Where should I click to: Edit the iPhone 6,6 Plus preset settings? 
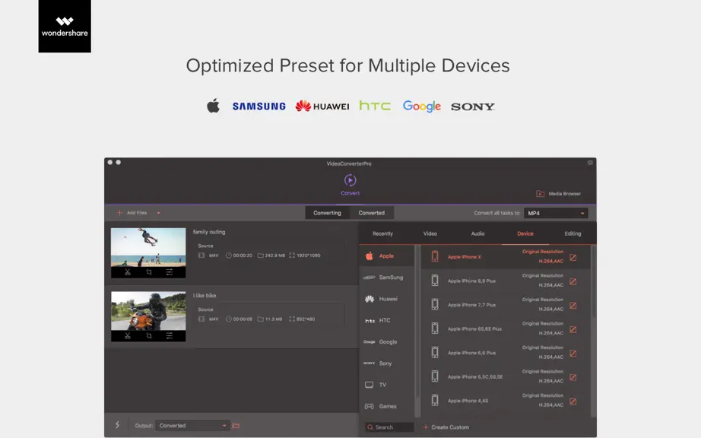[573, 354]
